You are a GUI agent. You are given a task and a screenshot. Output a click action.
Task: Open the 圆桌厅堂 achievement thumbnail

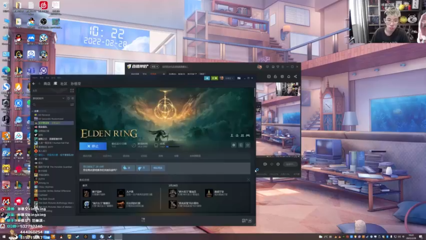point(209,193)
